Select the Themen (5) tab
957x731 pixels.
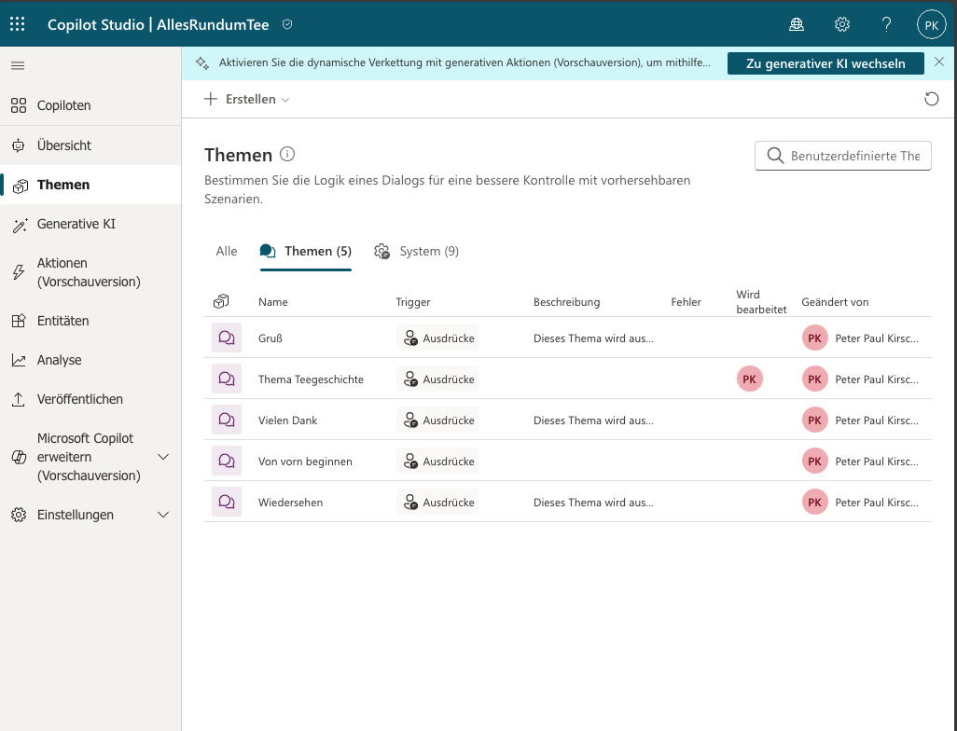[x=306, y=251]
